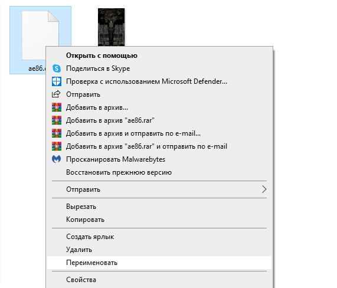Select the dark image thumbnail file
Viewport: 337px width, 288px height.
pyautogui.click(x=111, y=27)
